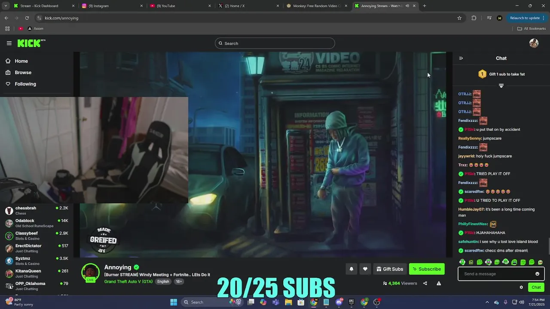Select the first green Kick emote in the quick bar
This screenshot has width=550, height=309.
[x=462, y=262]
